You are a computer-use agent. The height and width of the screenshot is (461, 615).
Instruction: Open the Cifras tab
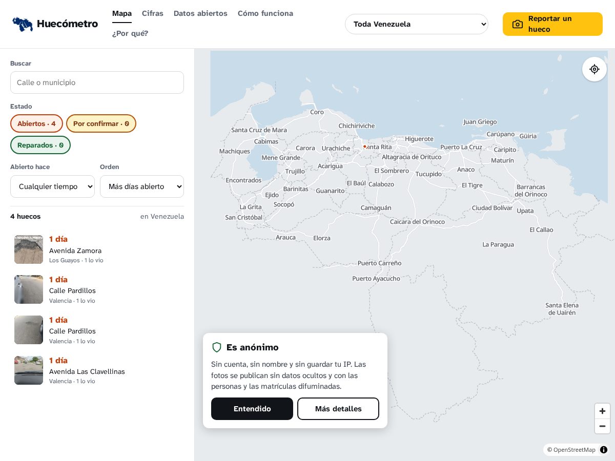(153, 13)
